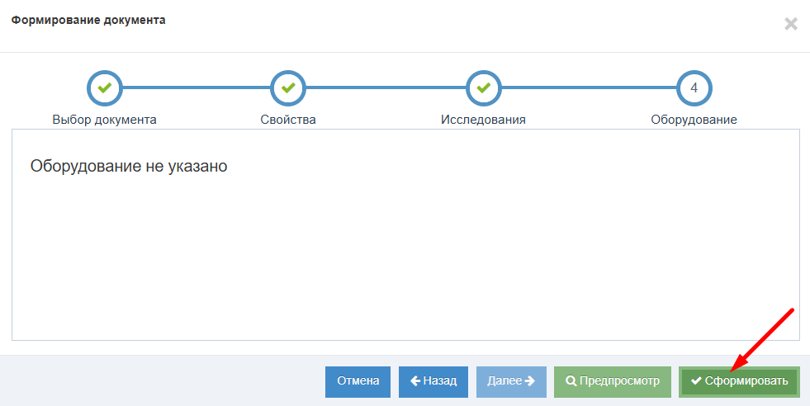Select the Оборудование step label
The image size is (810, 406).
[694, 120]
